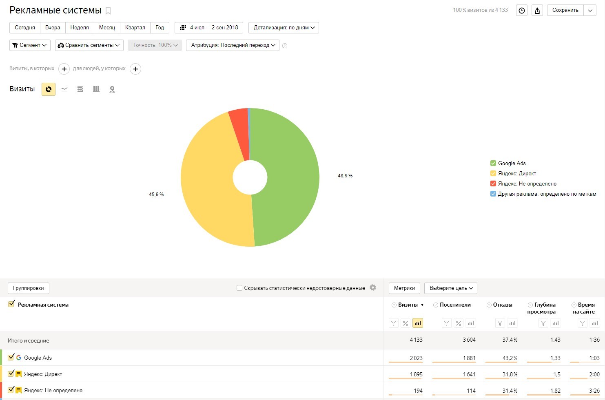Select the Месяц period tab
The width and height of the screenshot is (605, 400).
(107, 28)
